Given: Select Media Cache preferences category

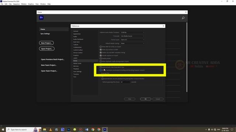Looking at the screenshot, I should click(77, 63).
